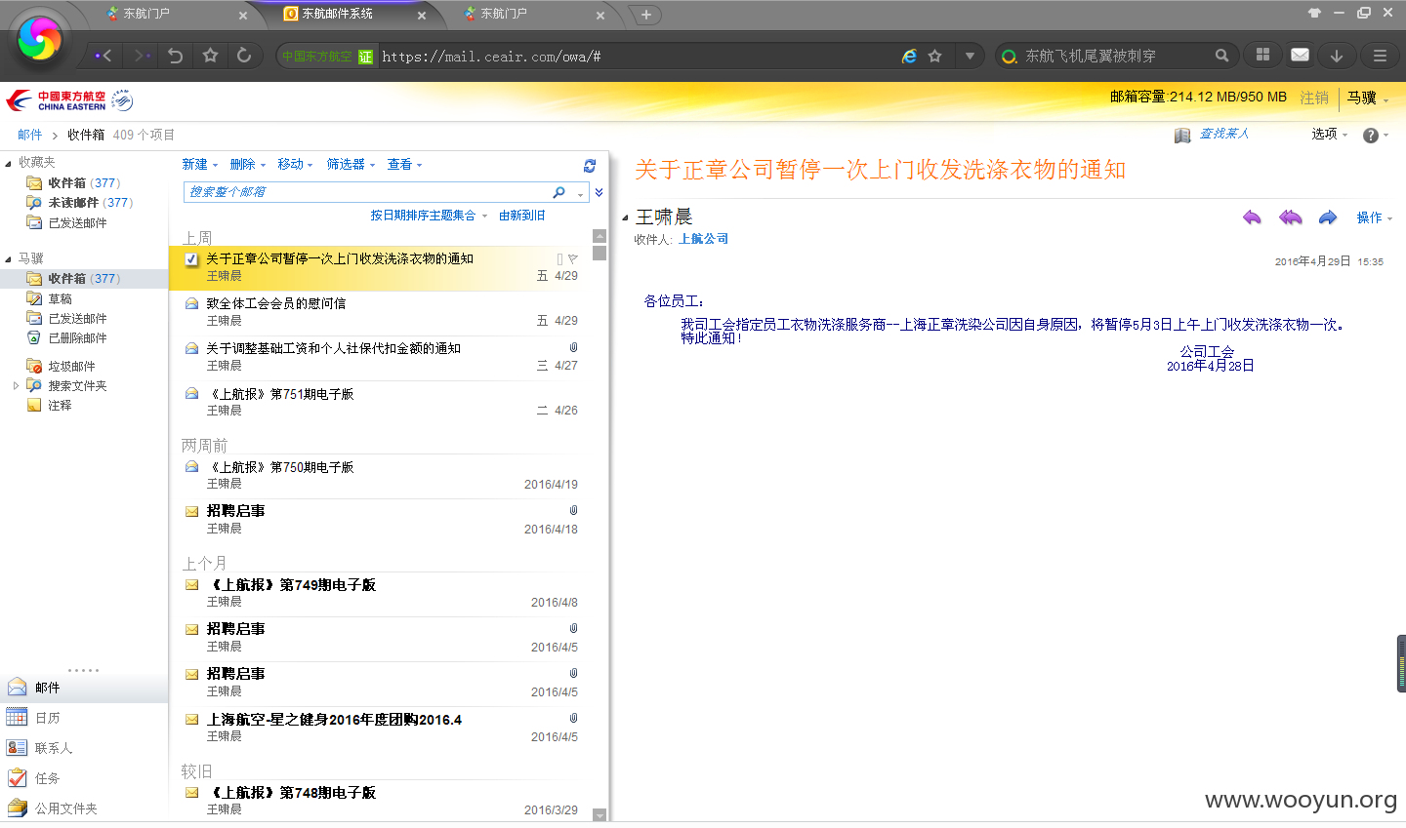Open 联系人 in navigation pane
Screen dimensions: 1406x828
coord(84,748)
